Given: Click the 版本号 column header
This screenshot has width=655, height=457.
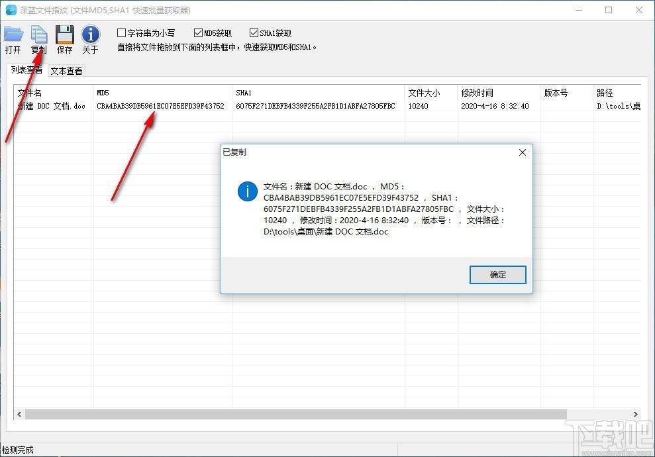Looking at the screenshot, I should (x=567, y=93).
